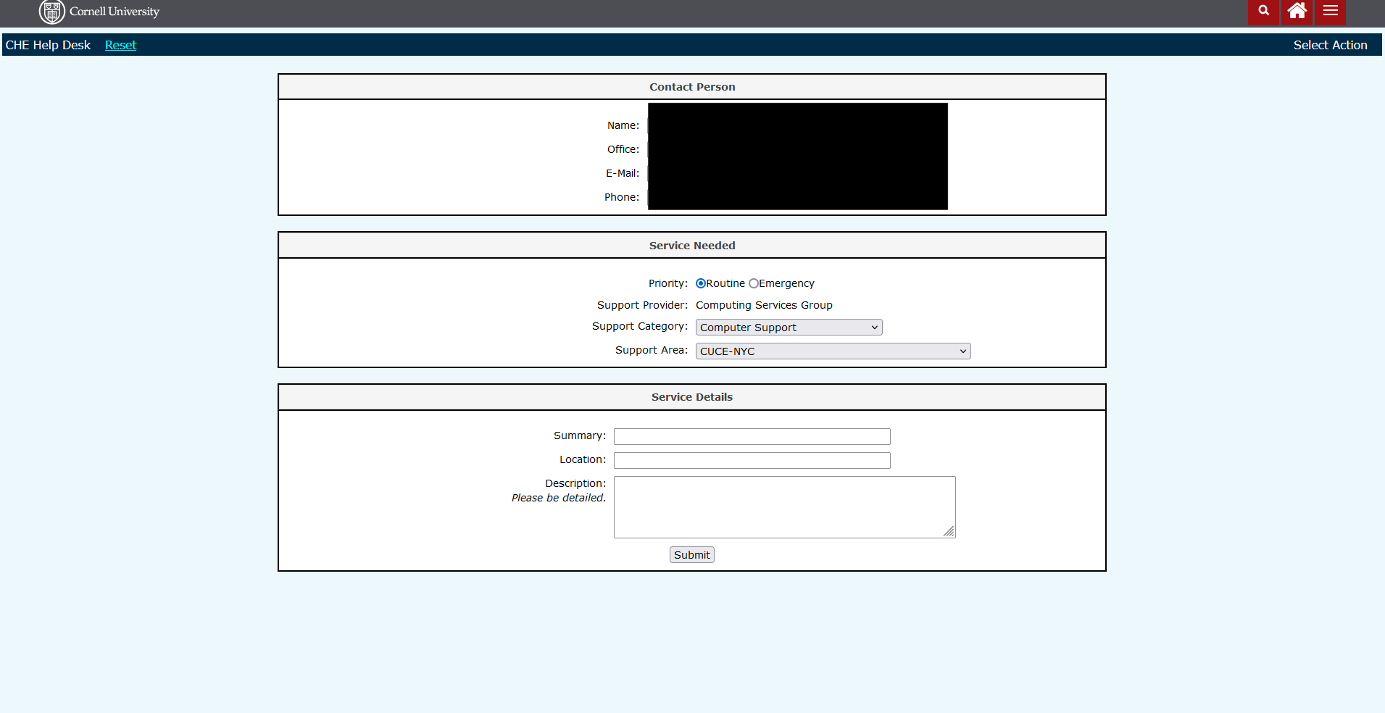The image size is (1385, 713).
Task: Click the Description text area
Action: point(784,506)
